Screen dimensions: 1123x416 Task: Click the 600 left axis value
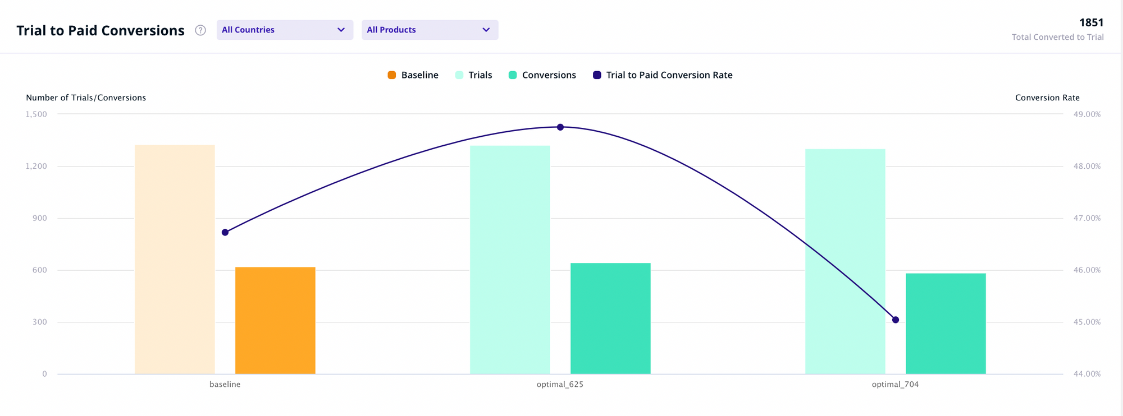tap(40, 270)
